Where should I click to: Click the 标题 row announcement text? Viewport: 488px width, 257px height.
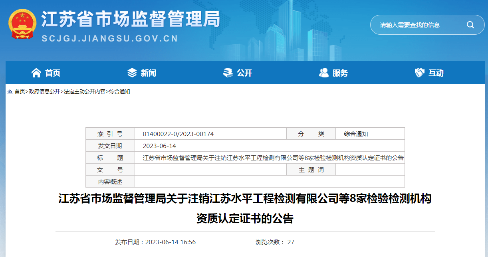tap(273, 158)
